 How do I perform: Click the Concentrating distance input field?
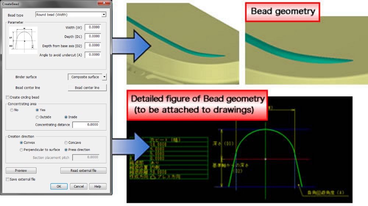click(86, 125)
